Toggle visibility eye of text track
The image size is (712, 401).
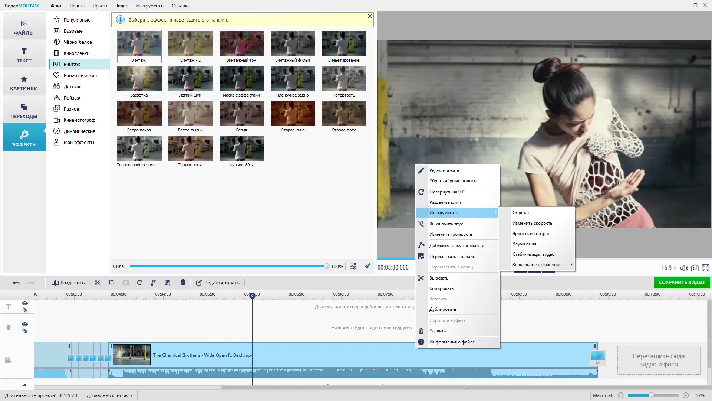point(25,303)
